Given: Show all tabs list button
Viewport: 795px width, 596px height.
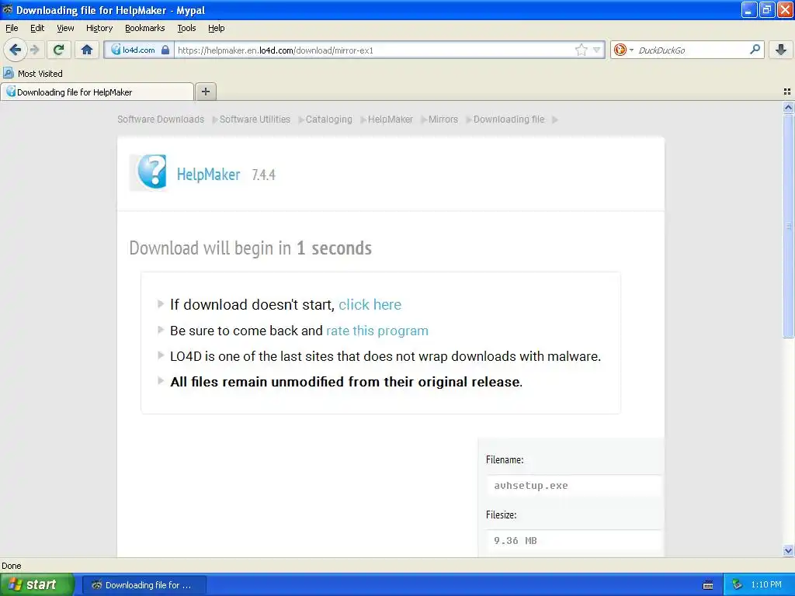Looking at the screenshot, I should [x=787, y=92].
